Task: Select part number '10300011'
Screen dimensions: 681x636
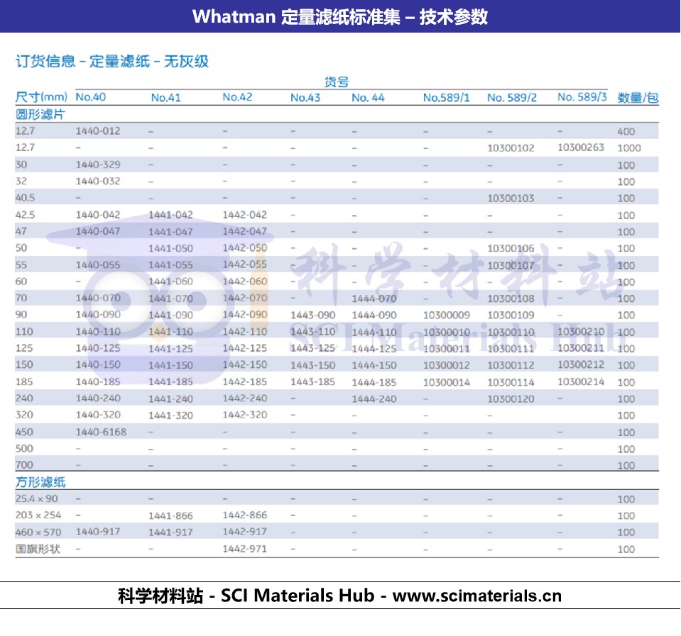Action: [447, 349]
